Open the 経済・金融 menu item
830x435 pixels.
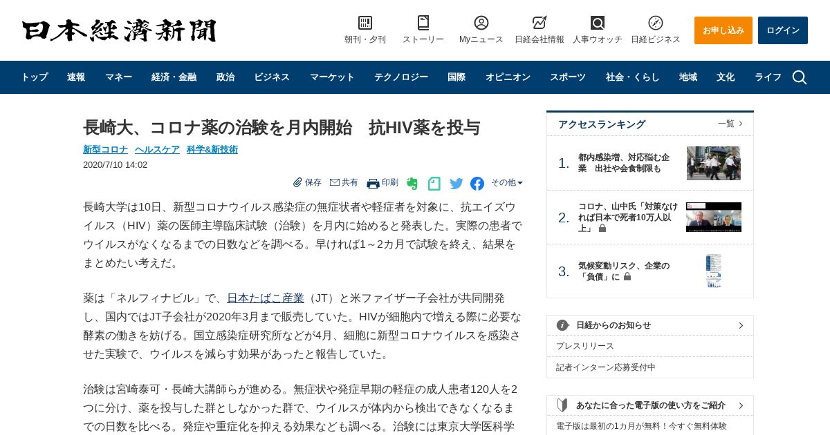tap(174, 77)
